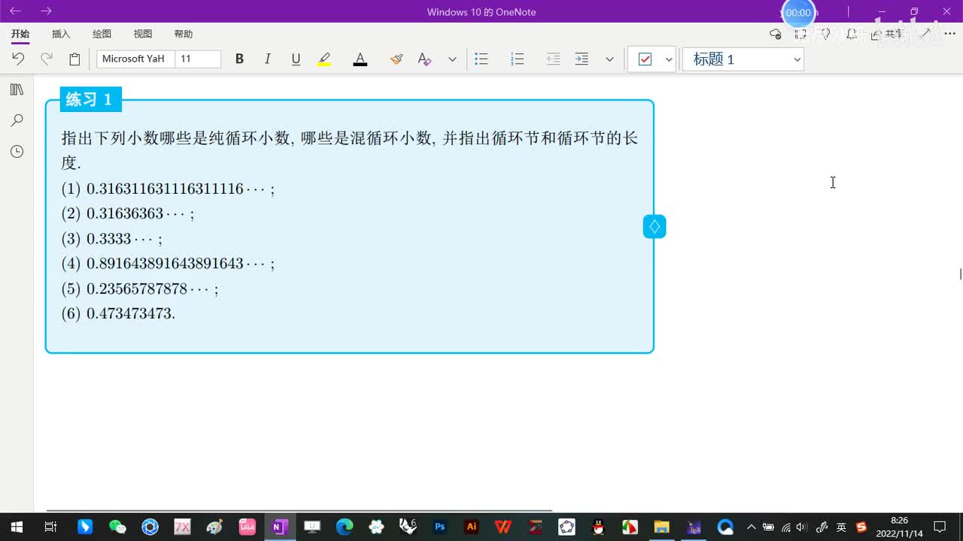963x541 pixels.
Task: Toggle bulleted list
Action: pos(481,59)
